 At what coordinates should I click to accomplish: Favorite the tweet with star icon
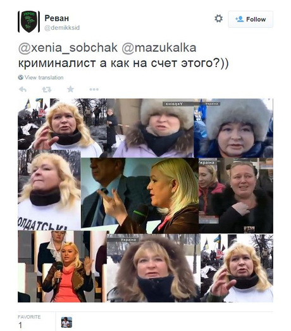pyautogui.click(x=70, y=89)
